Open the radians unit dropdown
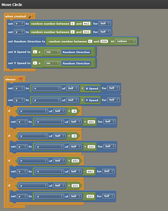168x211 pixels. point(126,41)
